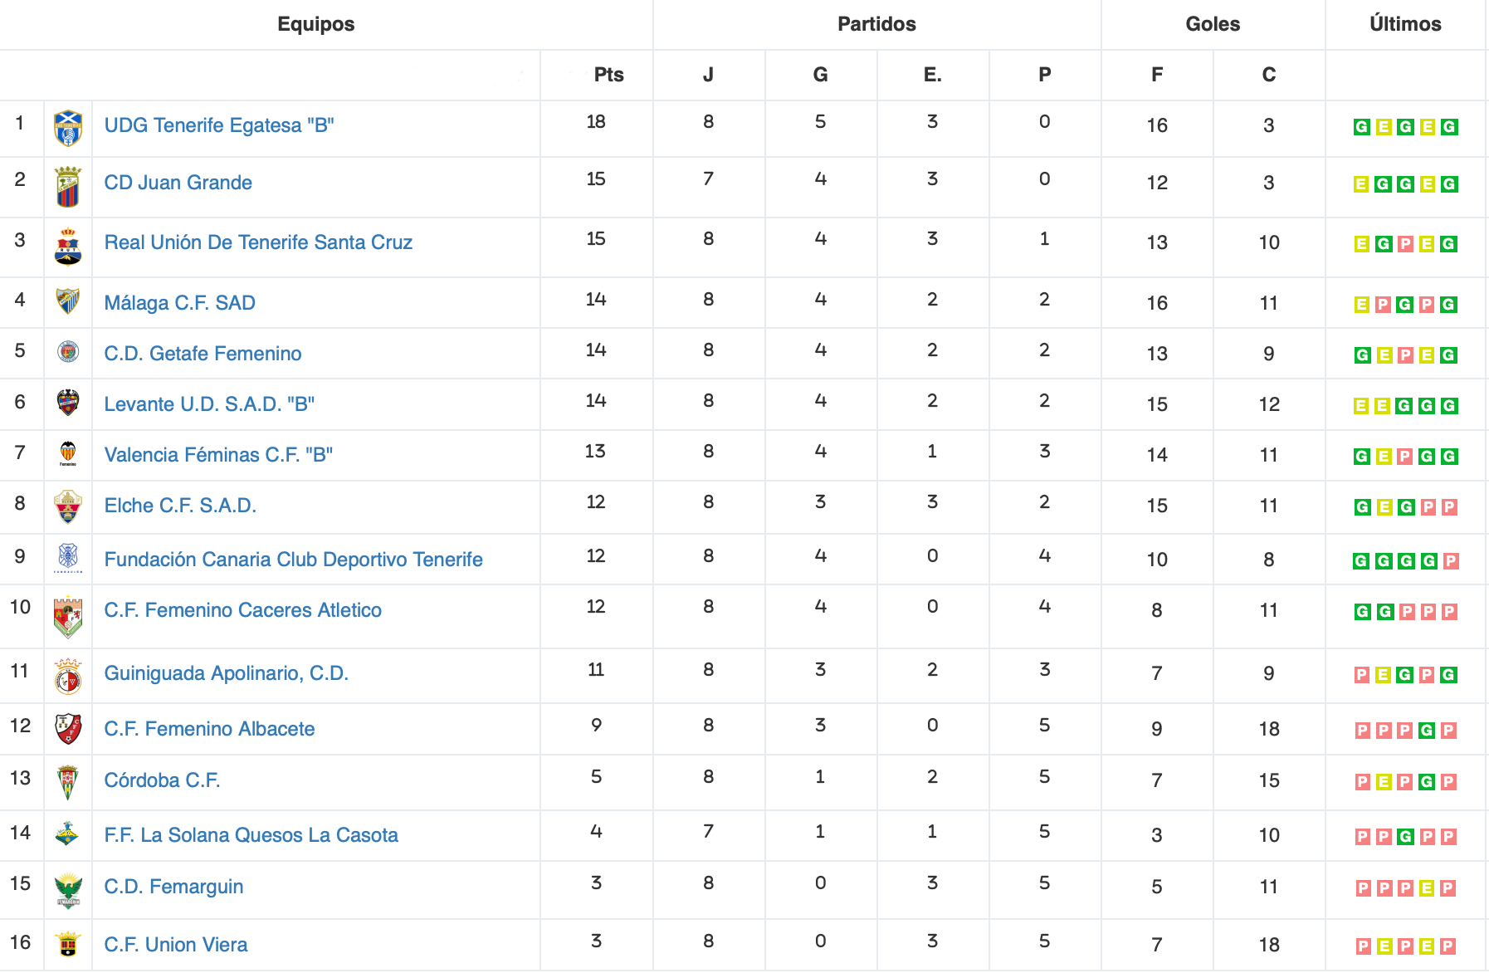Open Guiniguada Apolinario, C.D. team link

(x=226, y=673)
